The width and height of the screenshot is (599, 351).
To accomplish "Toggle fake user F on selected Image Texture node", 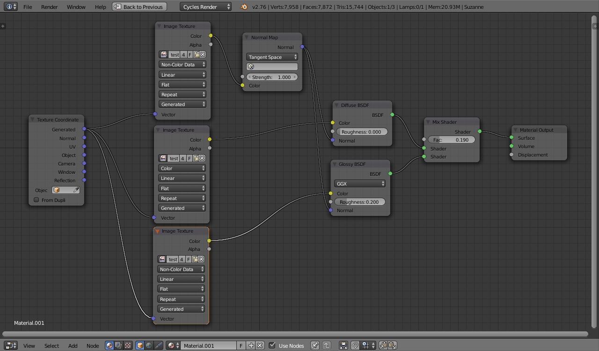I will click(x=189, y=259).
